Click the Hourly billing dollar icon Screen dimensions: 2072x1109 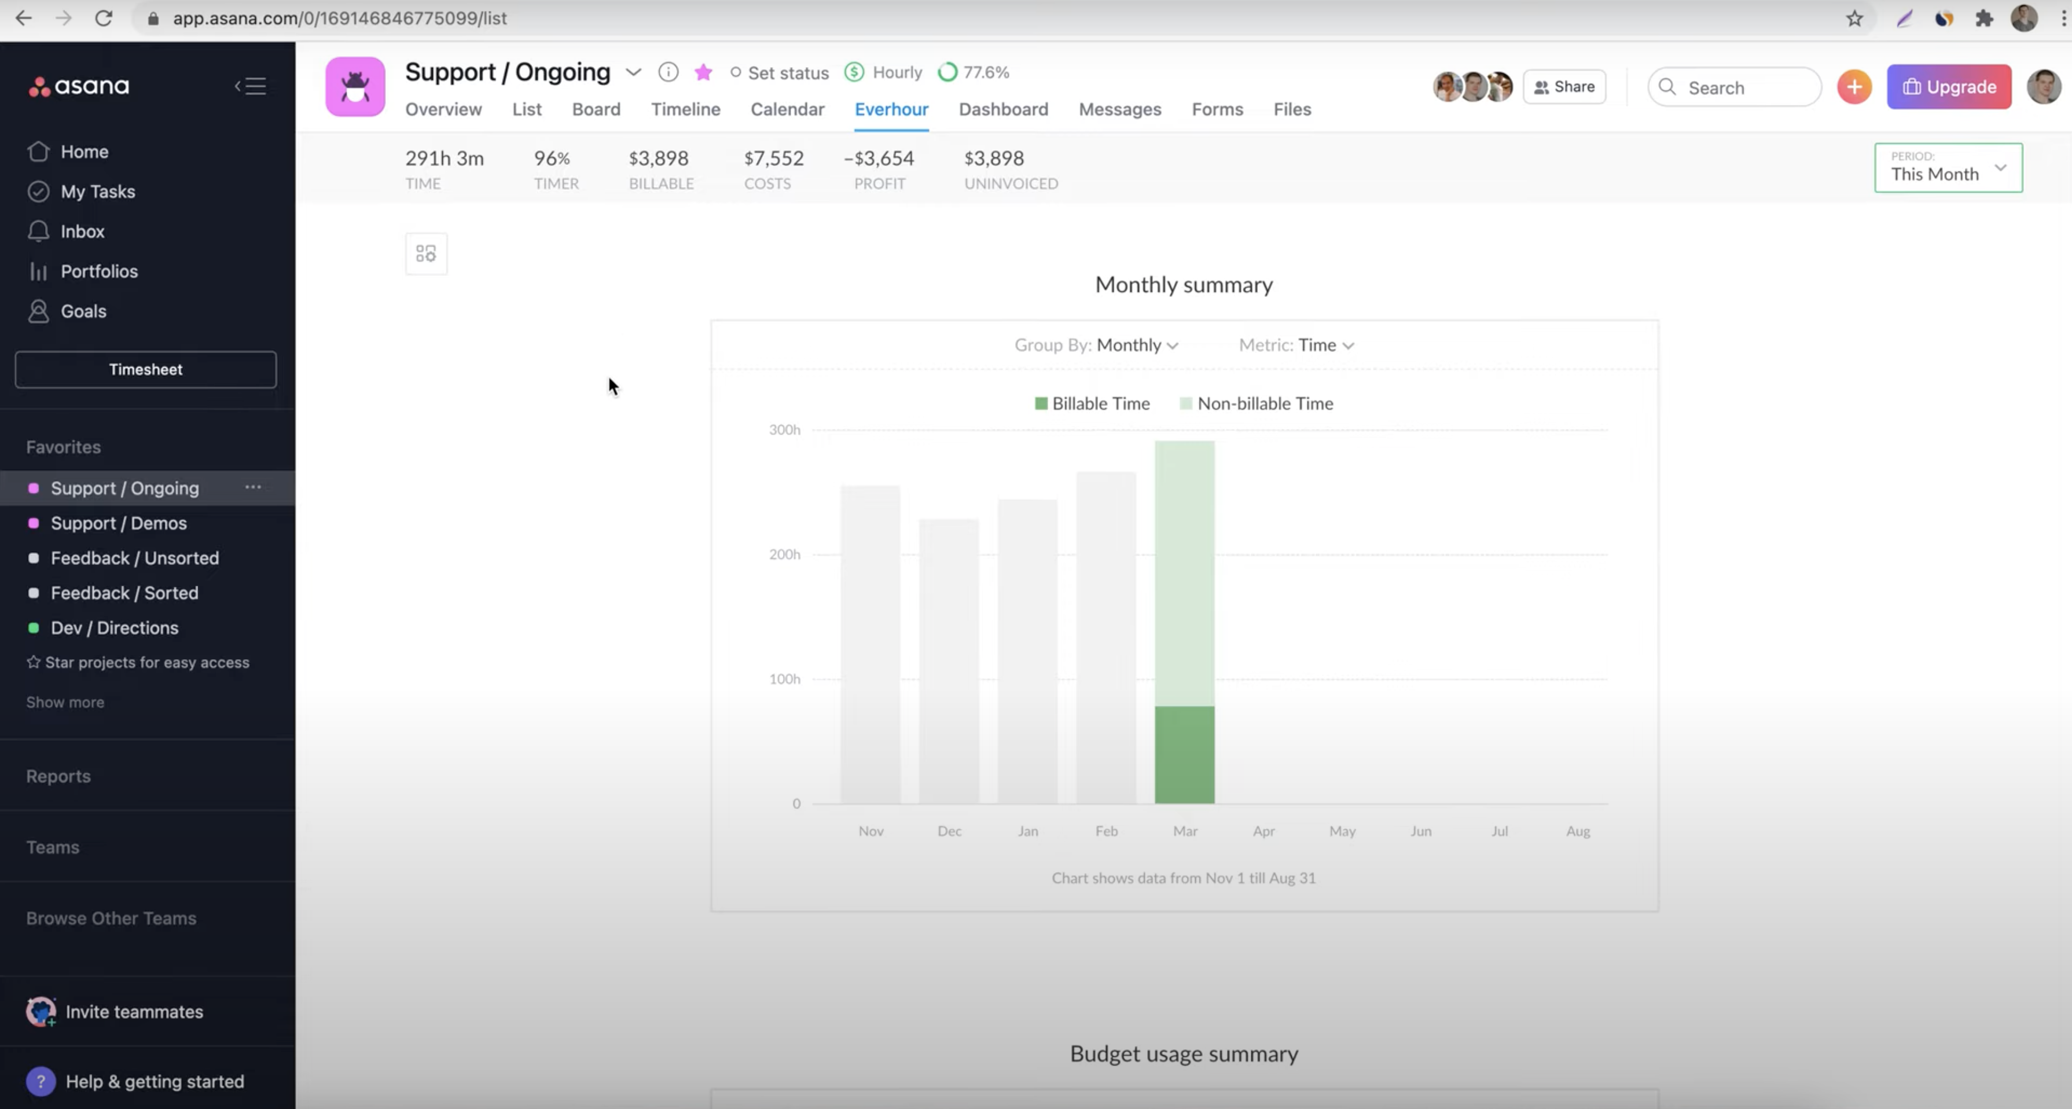(x=854, y=72)
